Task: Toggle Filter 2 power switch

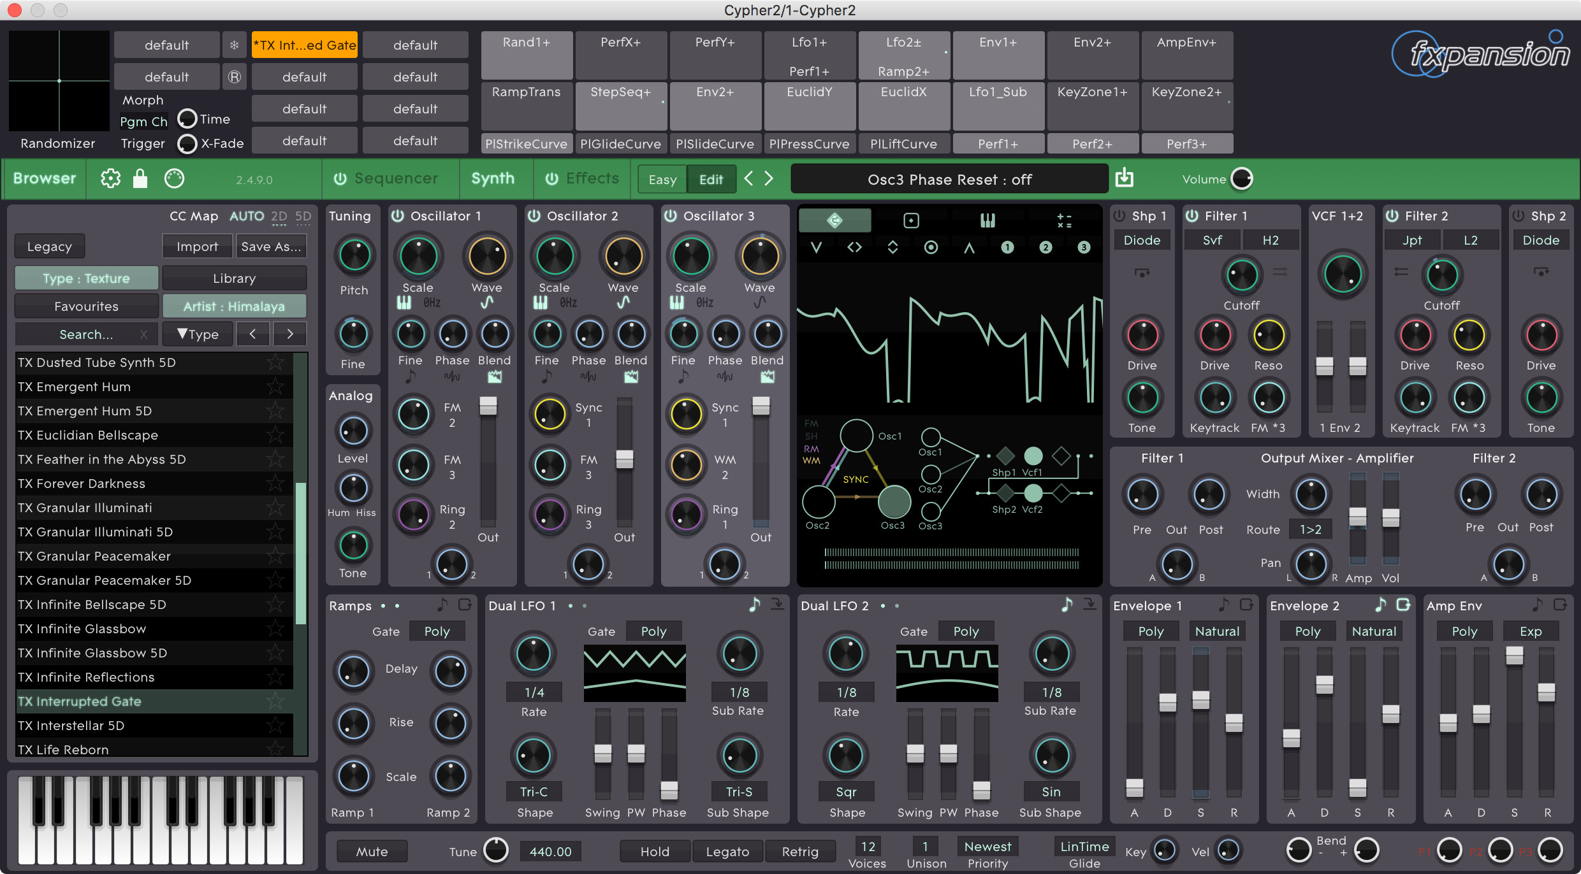Action: tap(1392, 216)
